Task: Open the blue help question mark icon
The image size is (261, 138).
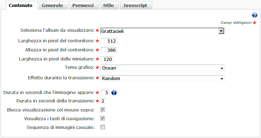Action: pos(254,15)
